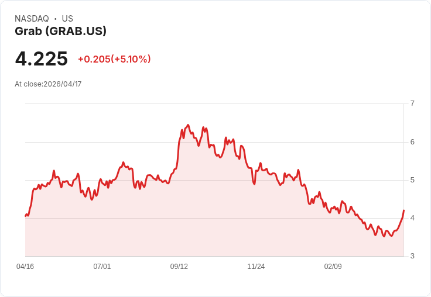The width and height of the screenshot is (431, 297).
Task: Select the At close date text
Action: [48, 84]
